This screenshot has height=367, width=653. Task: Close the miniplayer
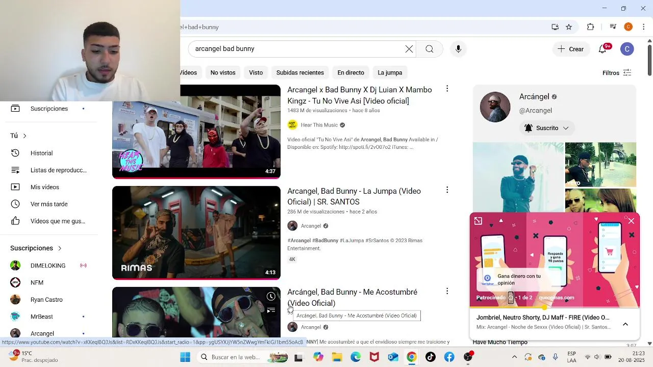pos(631,221)
